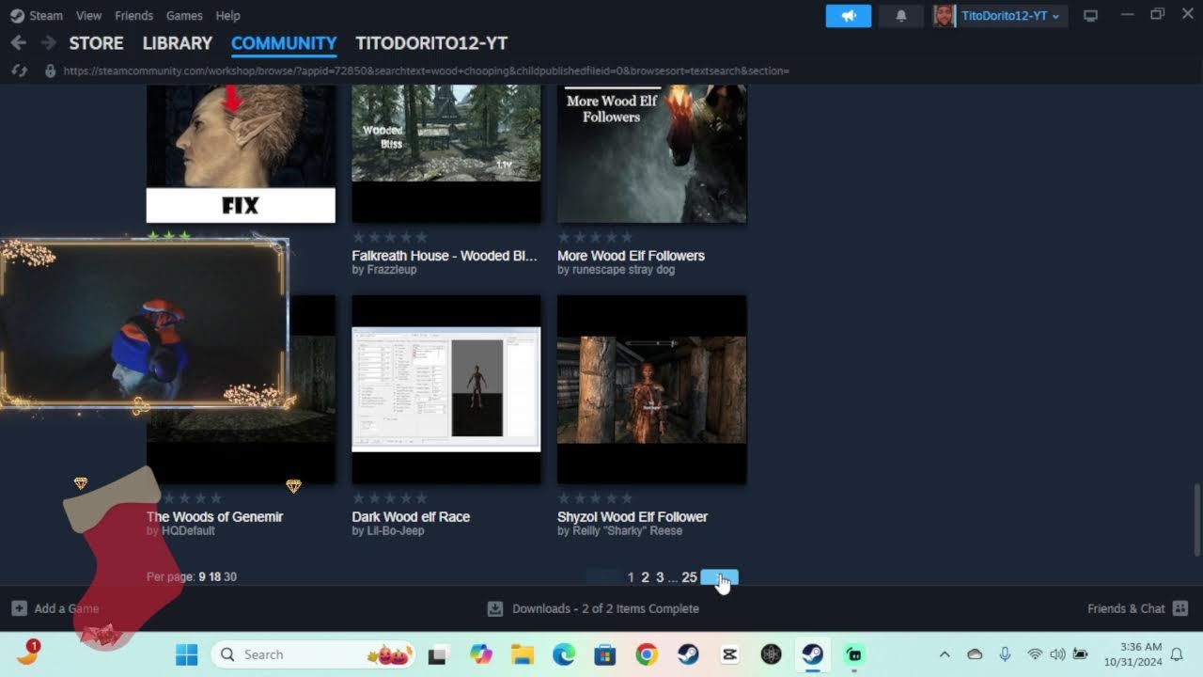Screen dimensions: 1203x677
Task: Open the elf ear FIX mod thumbnail
Action: (241, 154)
